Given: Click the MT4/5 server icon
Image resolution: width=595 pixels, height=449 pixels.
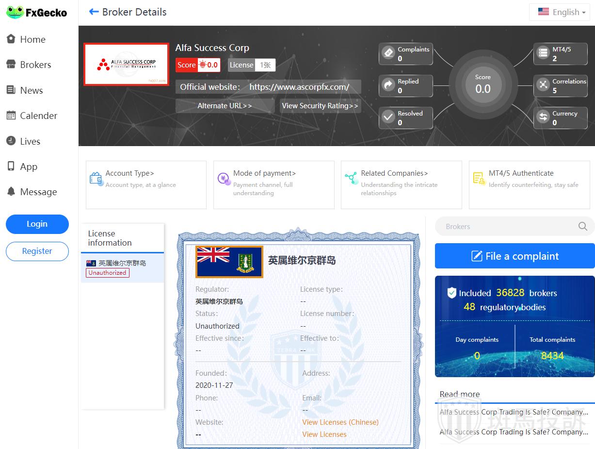Looking at the screenshot, I should click(x=543, y=53).
